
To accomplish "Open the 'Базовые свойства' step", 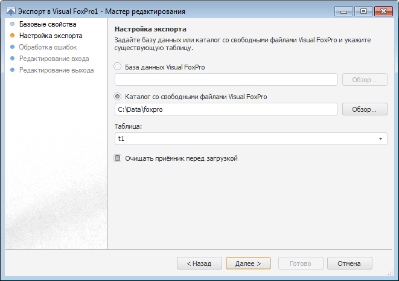I will (x=48, y=24).
